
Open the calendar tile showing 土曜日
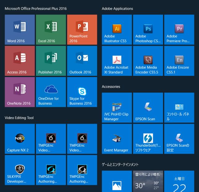coord(179,181)
